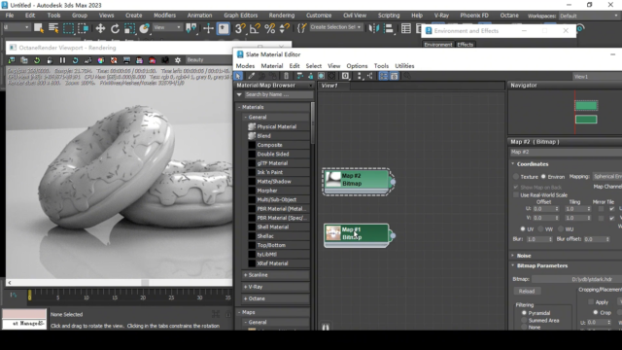
Task: Click the Material ID Channel icon
Action: 345,76
